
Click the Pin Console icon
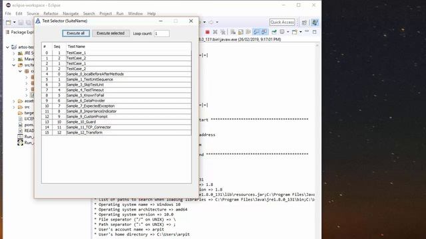pos(274,32)
